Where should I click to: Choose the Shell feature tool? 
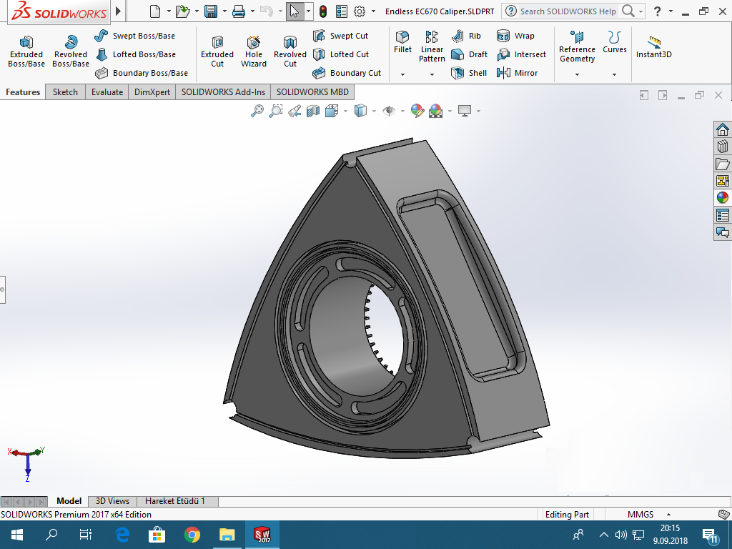pos(470,73)
